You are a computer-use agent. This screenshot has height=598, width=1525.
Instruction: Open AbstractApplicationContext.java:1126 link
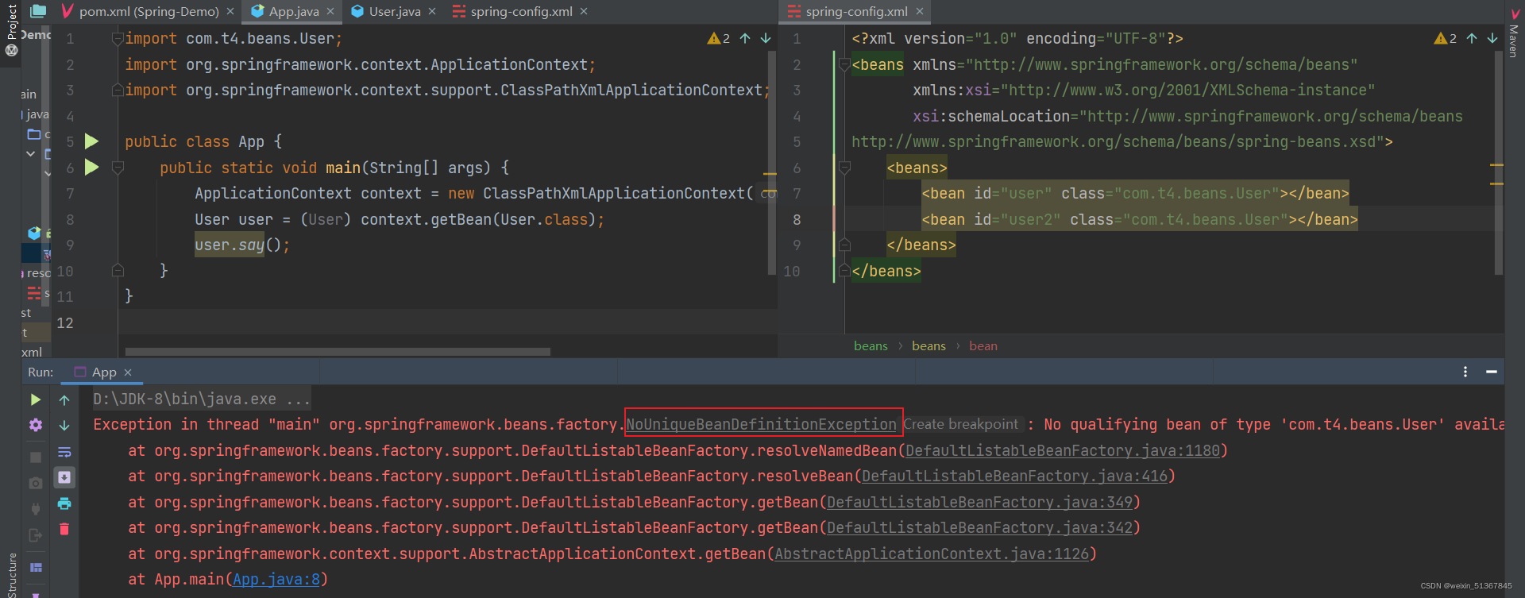932,554
